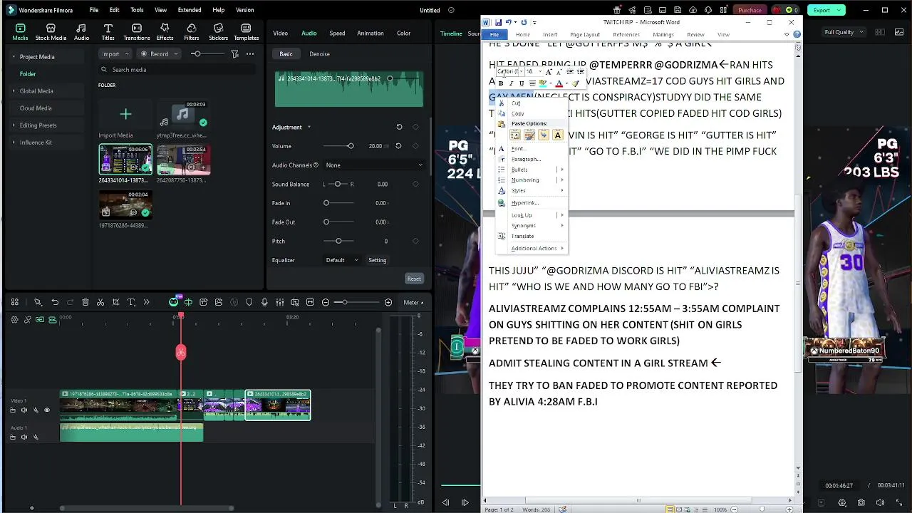912x513 pixels.
Task: Click the preview volume speaker icon
Action: (x=881, y=502)
